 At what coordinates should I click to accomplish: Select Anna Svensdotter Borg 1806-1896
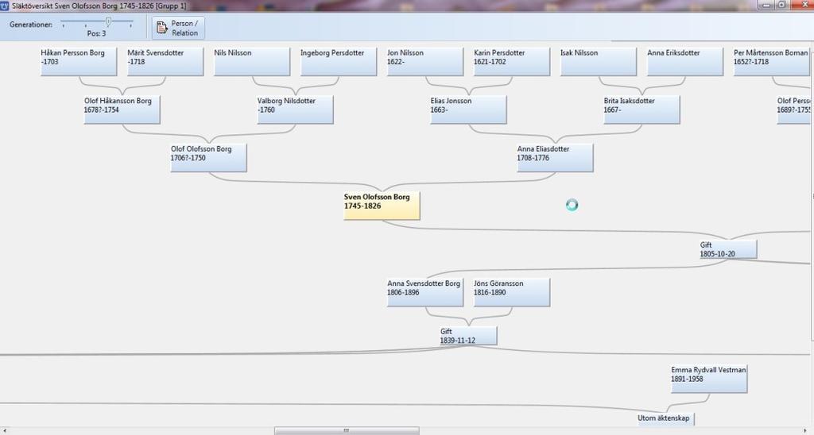(425, 292)
